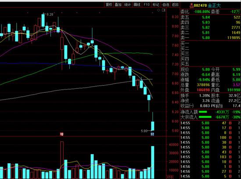The image size is (241, 179).
Task: Click the 买五 bid row label
Action: click(185, 63)
